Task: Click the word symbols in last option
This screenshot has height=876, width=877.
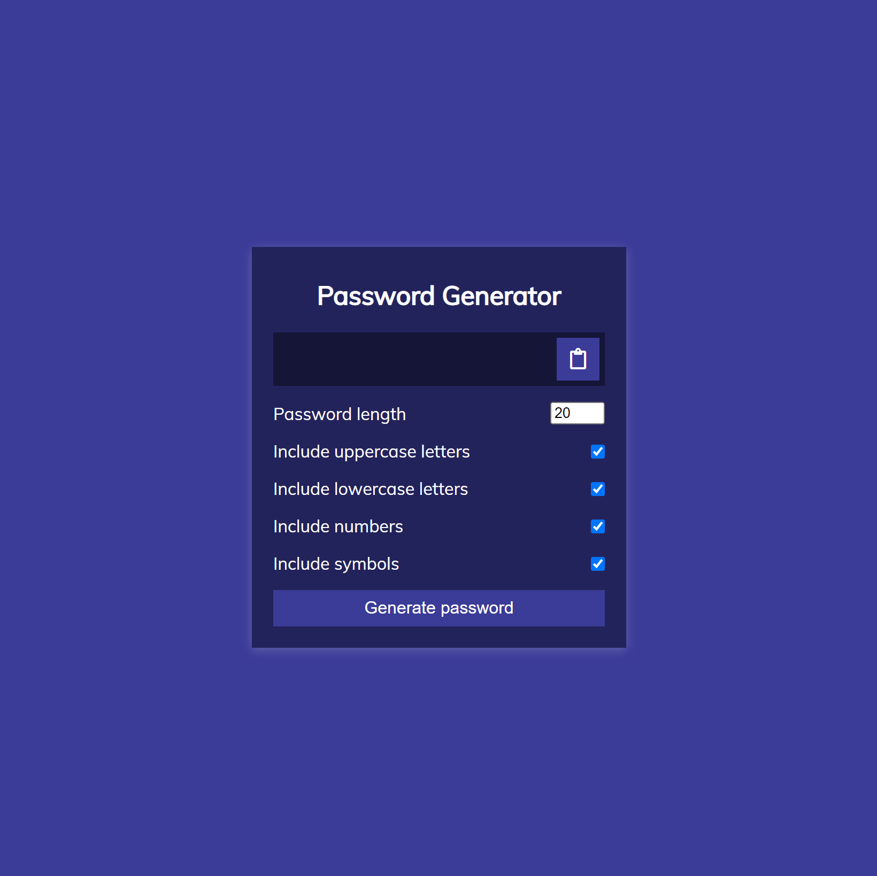Action: 366,564
